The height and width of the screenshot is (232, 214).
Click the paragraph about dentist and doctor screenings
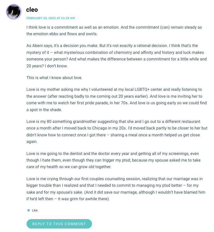(x=114, y=160)
